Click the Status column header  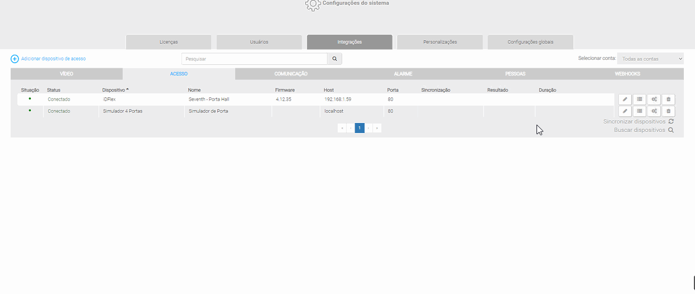pos(54,90)
